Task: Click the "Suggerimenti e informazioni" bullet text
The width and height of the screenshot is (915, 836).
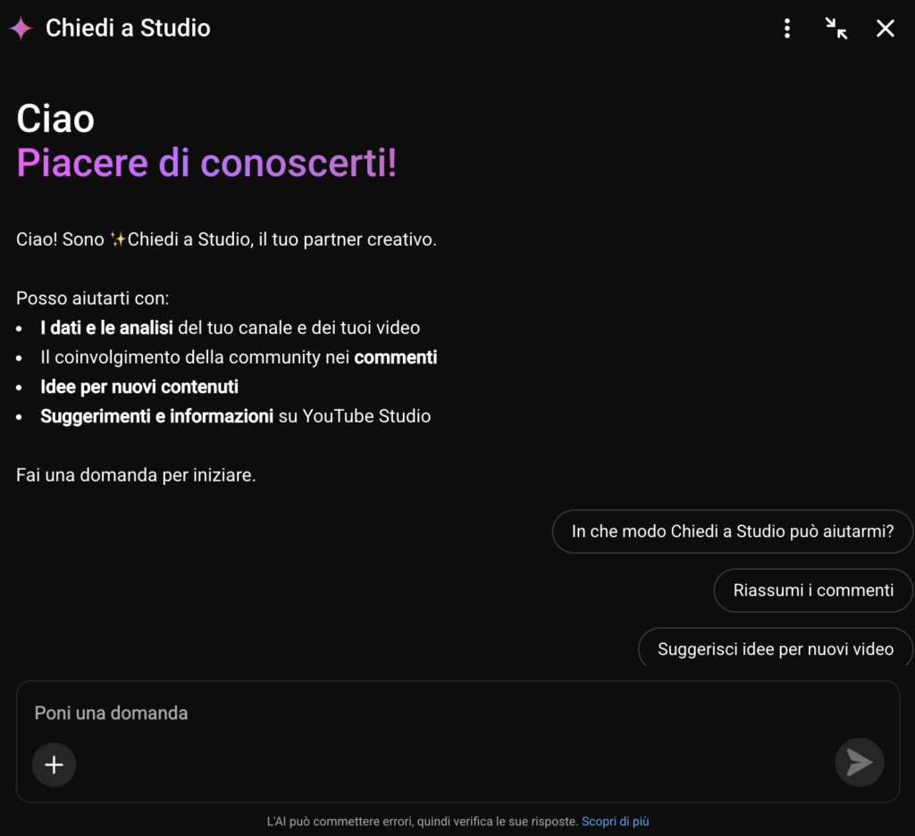Action: click(156, 416)
